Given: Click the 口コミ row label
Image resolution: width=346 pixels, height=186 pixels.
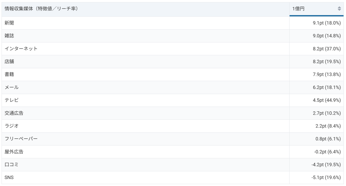Looking at the screenshot, I should (x=12, y=165).
